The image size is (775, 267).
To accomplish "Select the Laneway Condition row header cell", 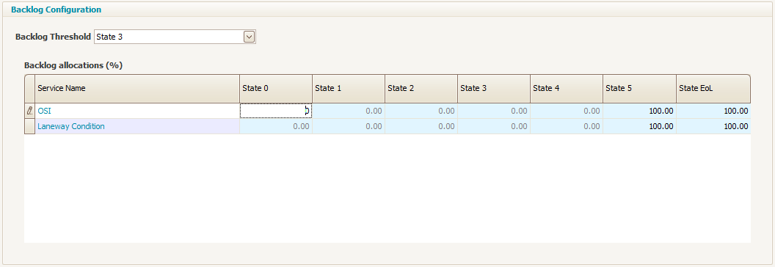I will coord(29,126).
